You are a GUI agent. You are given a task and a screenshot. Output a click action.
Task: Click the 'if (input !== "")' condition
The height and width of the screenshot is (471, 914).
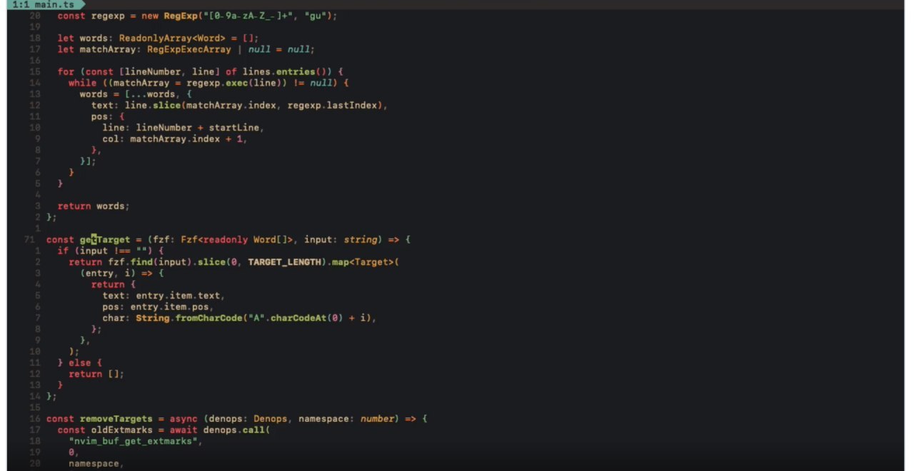click(111, 250)
